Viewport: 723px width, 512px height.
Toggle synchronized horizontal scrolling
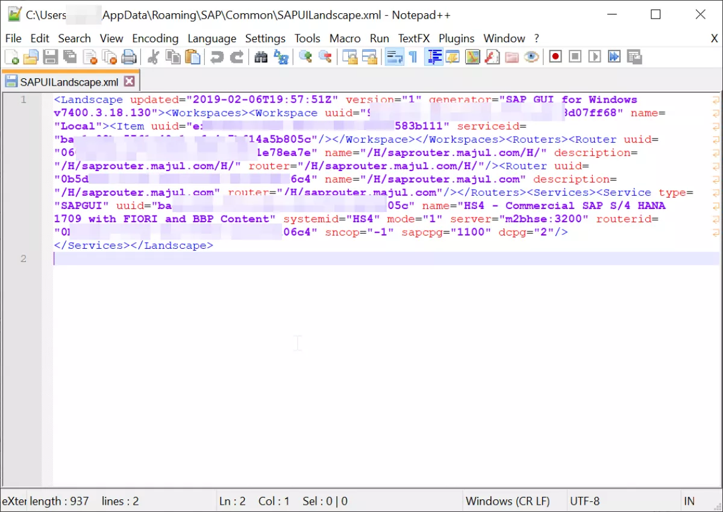[369, 57]
